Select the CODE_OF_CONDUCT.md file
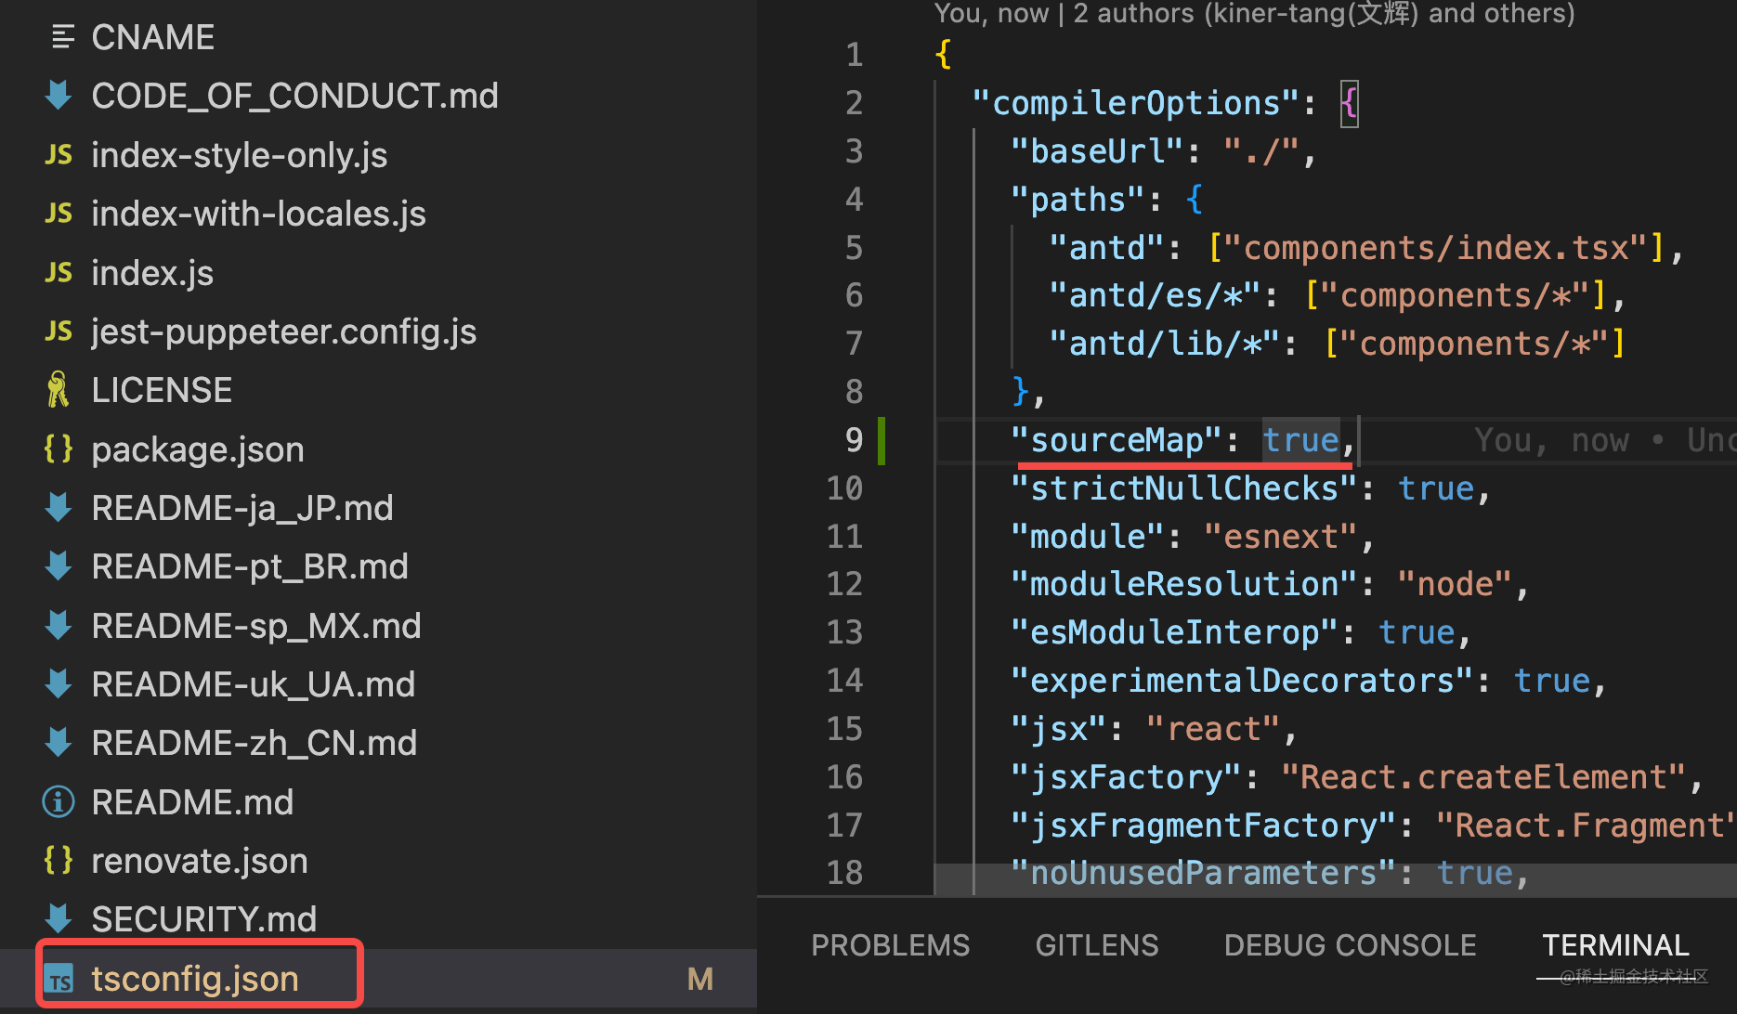The width and height of the screenshot is (1737, 1014). click(294, 96)
